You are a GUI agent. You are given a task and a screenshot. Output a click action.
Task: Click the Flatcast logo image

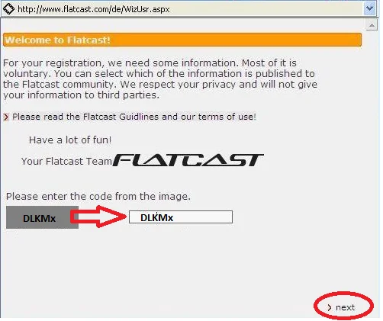pyautogui.click(x=188, y=160)
